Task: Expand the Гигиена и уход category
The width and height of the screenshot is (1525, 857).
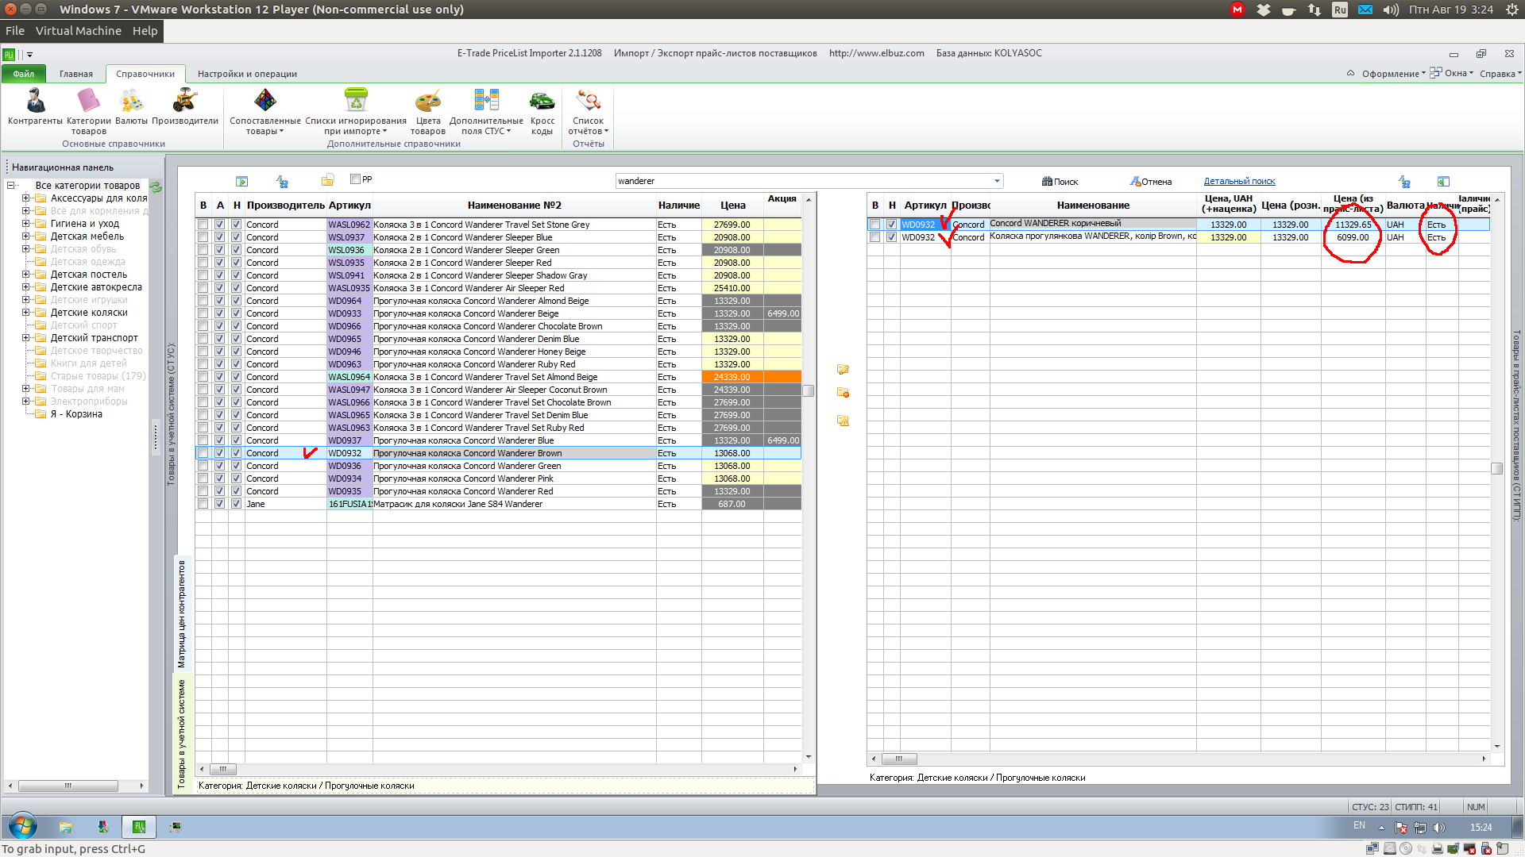Action: click(x=25, y=224)
